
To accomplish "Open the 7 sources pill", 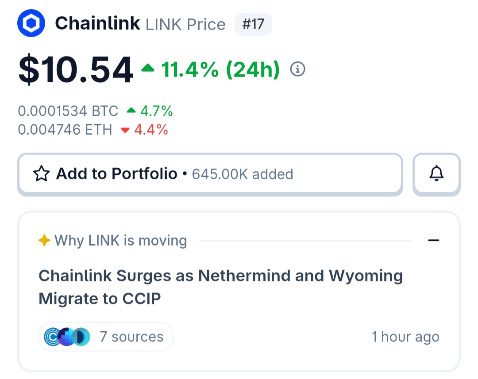I will point(106,337).
